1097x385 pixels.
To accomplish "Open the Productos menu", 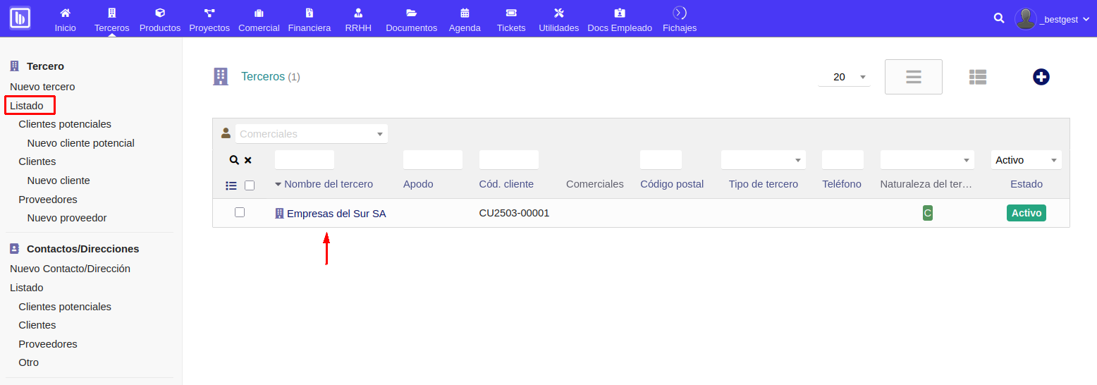I will pos(160,19).
